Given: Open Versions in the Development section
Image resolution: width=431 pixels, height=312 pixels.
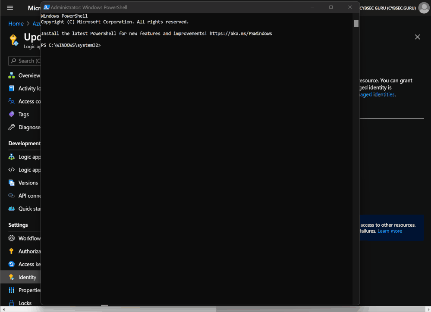Looking at the screenshot, I should point(23,183).
